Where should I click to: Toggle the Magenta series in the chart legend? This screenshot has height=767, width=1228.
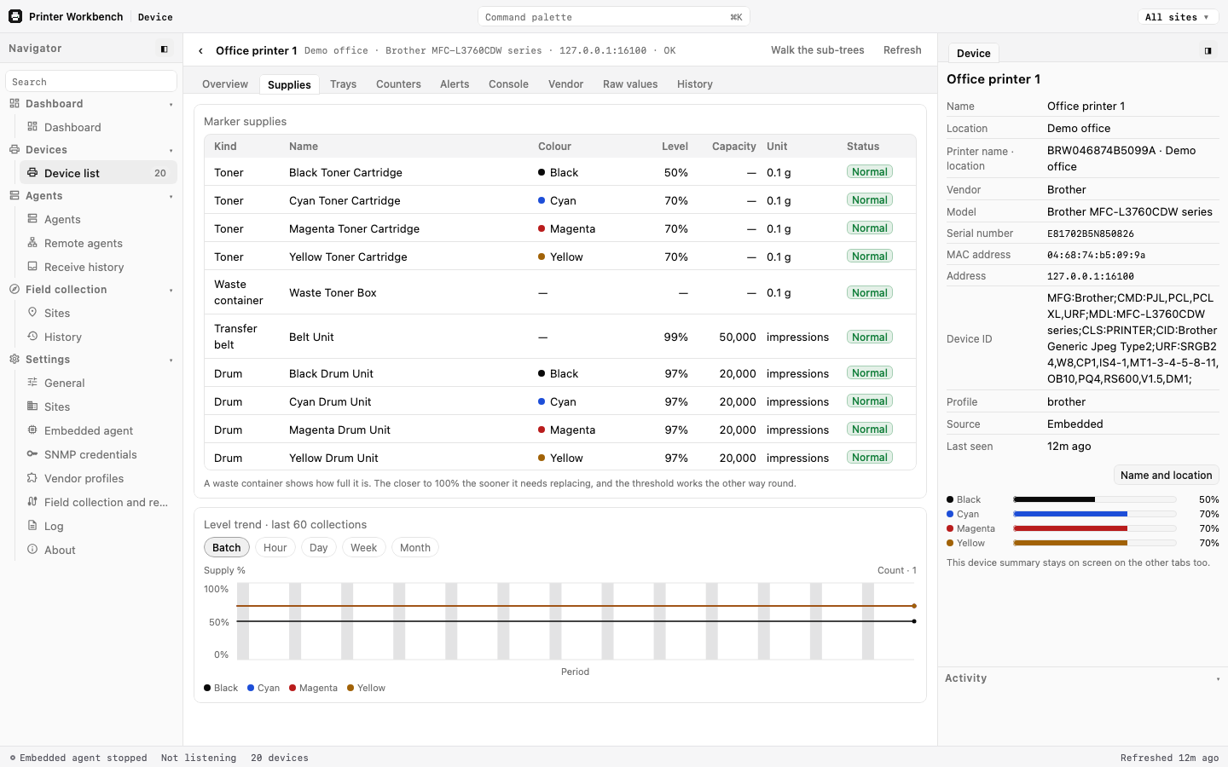[x=314, y=689]
